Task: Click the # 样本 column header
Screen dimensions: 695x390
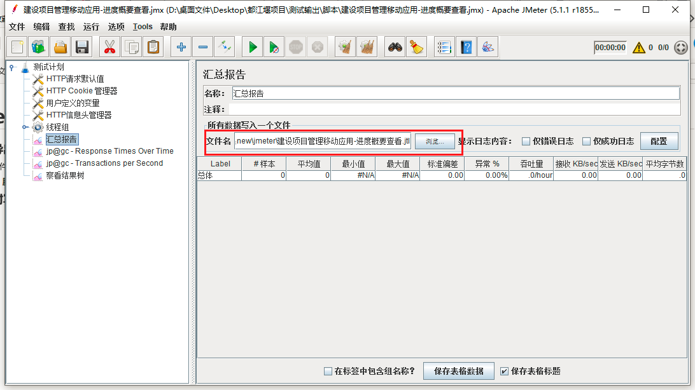Action: (x=264, y=164)
